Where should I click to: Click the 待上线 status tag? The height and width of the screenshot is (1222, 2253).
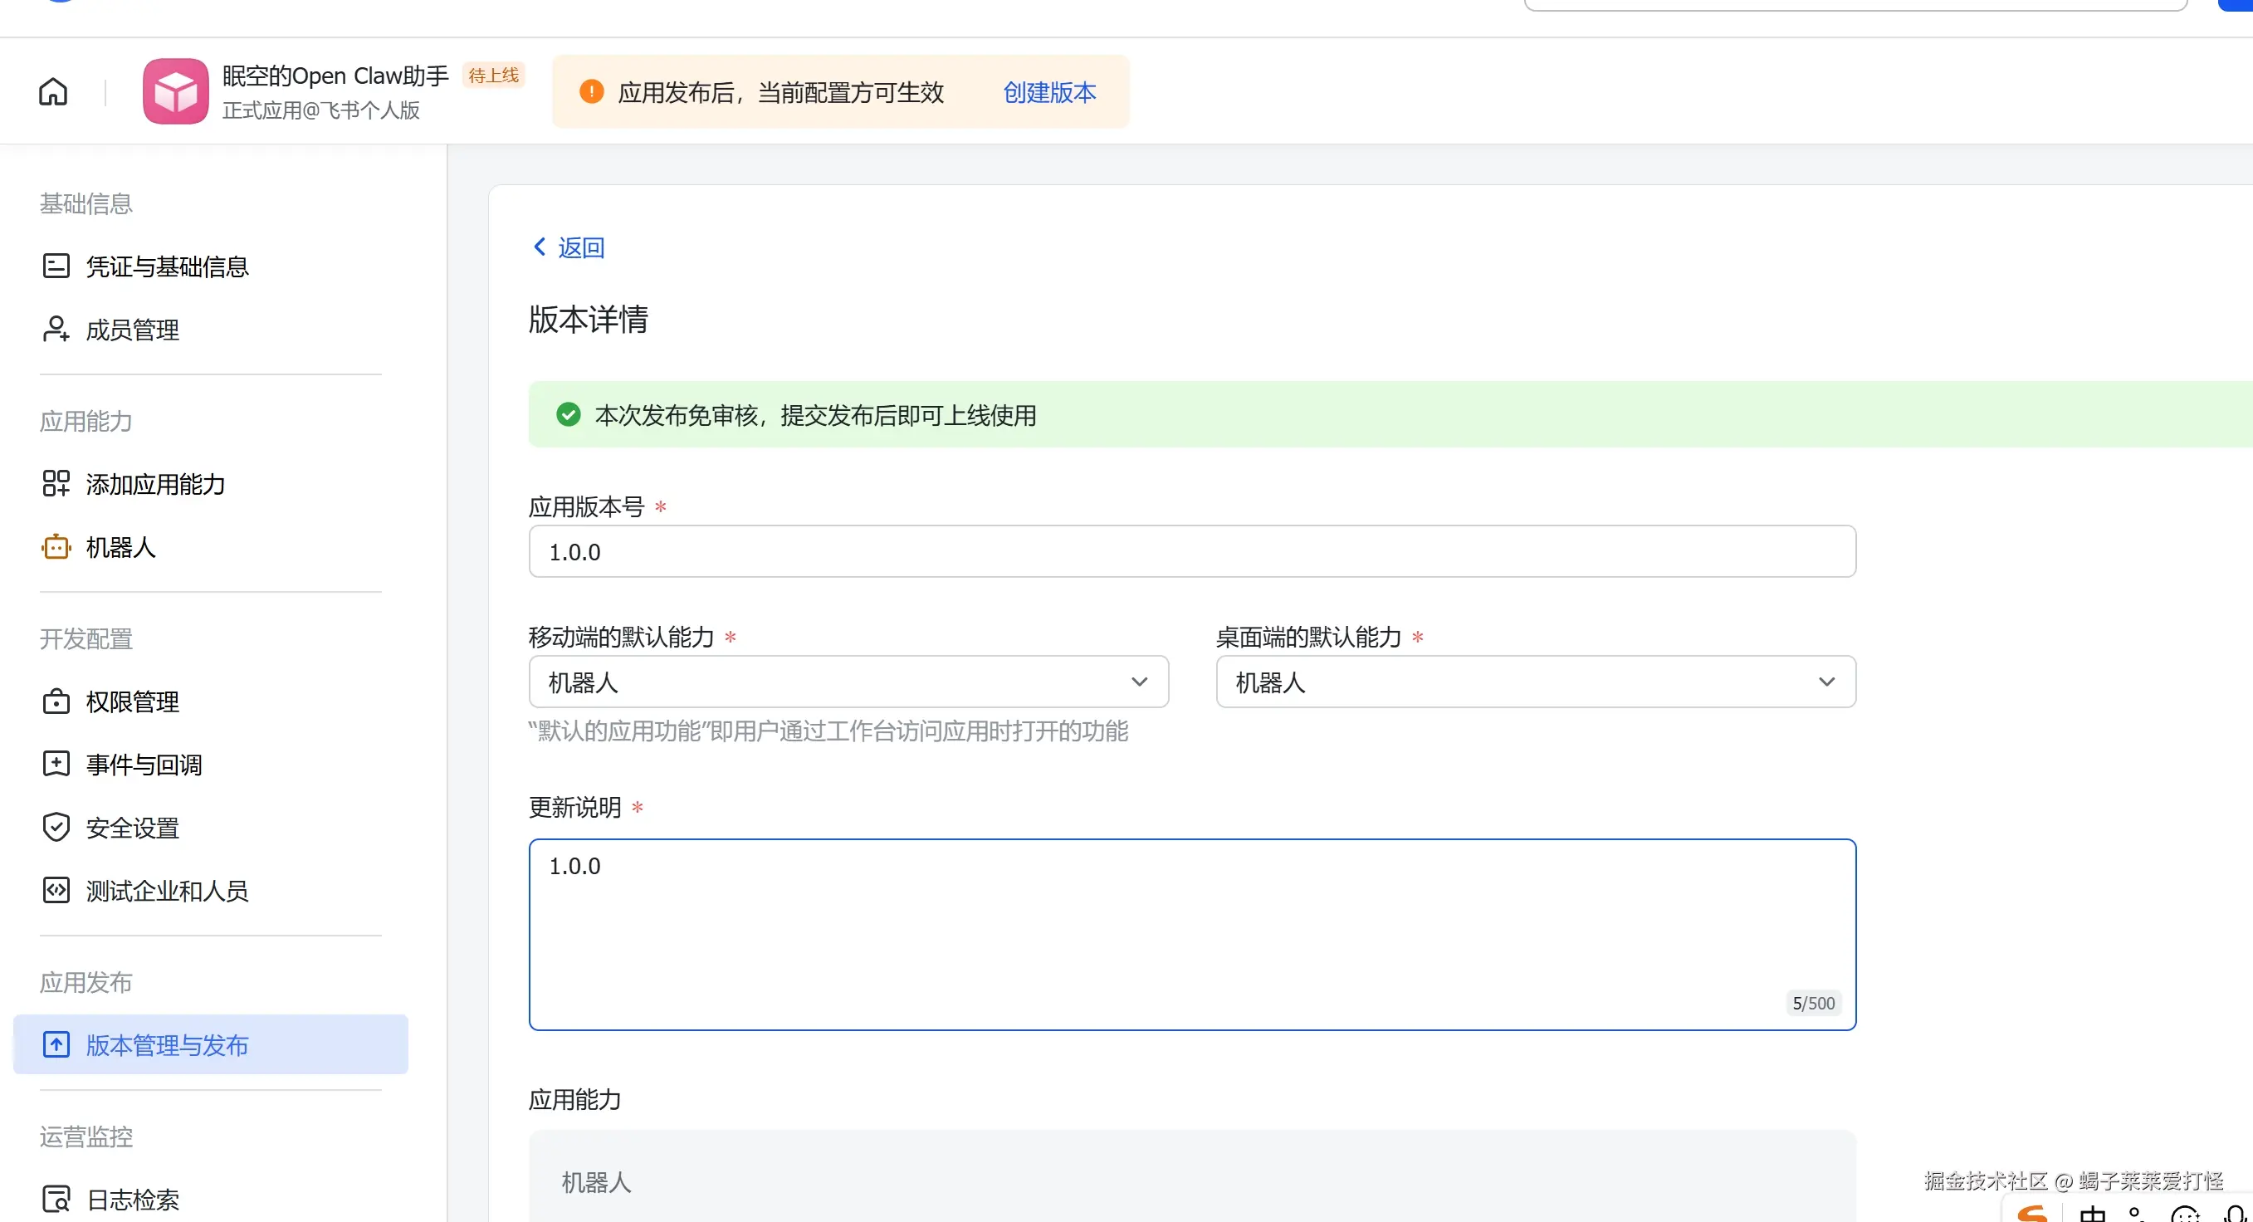coord(493,76)
